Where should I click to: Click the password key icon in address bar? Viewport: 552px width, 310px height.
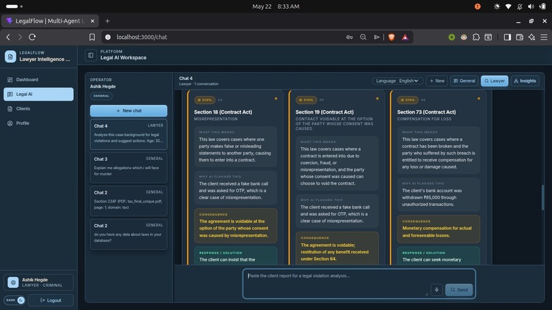(349, 37)
